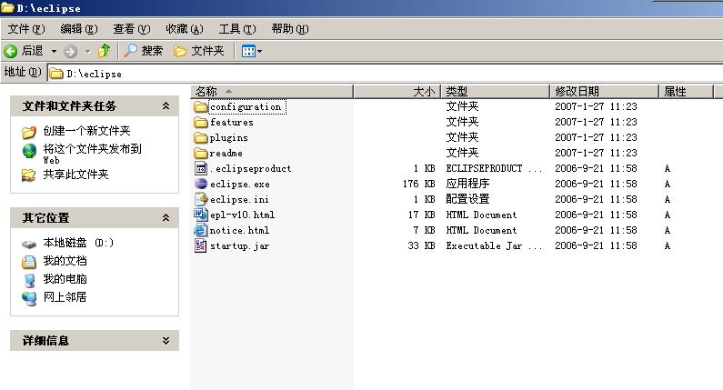Screen dimensions: 723x390
Task: Click the Network Places (网上邻居) icon
Action: [x=29, y=298]
